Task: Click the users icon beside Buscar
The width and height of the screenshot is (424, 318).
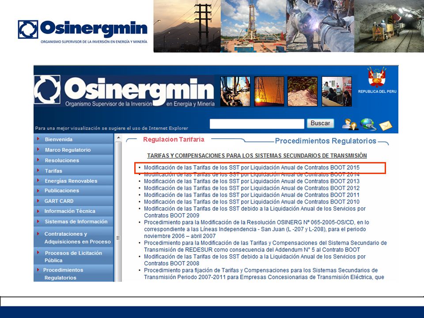Action: point(350,125)
